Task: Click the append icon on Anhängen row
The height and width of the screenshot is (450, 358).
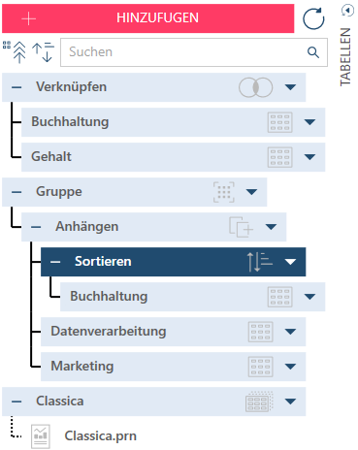Action: pyautogui.click(x=241, y=227)
